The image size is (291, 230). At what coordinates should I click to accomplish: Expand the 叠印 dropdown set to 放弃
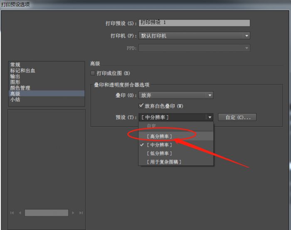[210, 95]
